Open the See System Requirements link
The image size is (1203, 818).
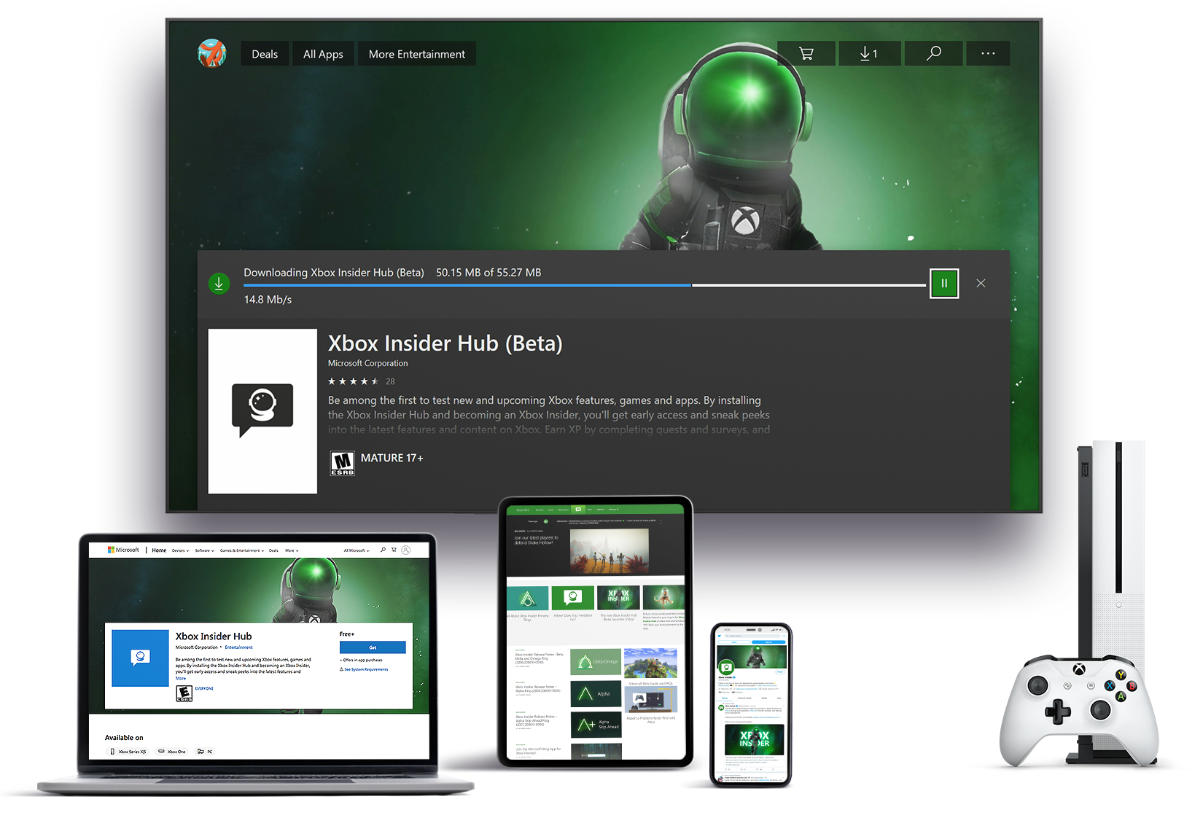[366, 669]
